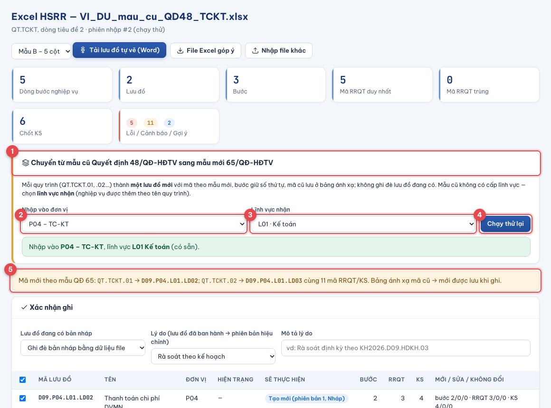This screenshot has width=551, height=408.
Task: Click the orange warning count badge "11"
Action: tap(151, 122)
